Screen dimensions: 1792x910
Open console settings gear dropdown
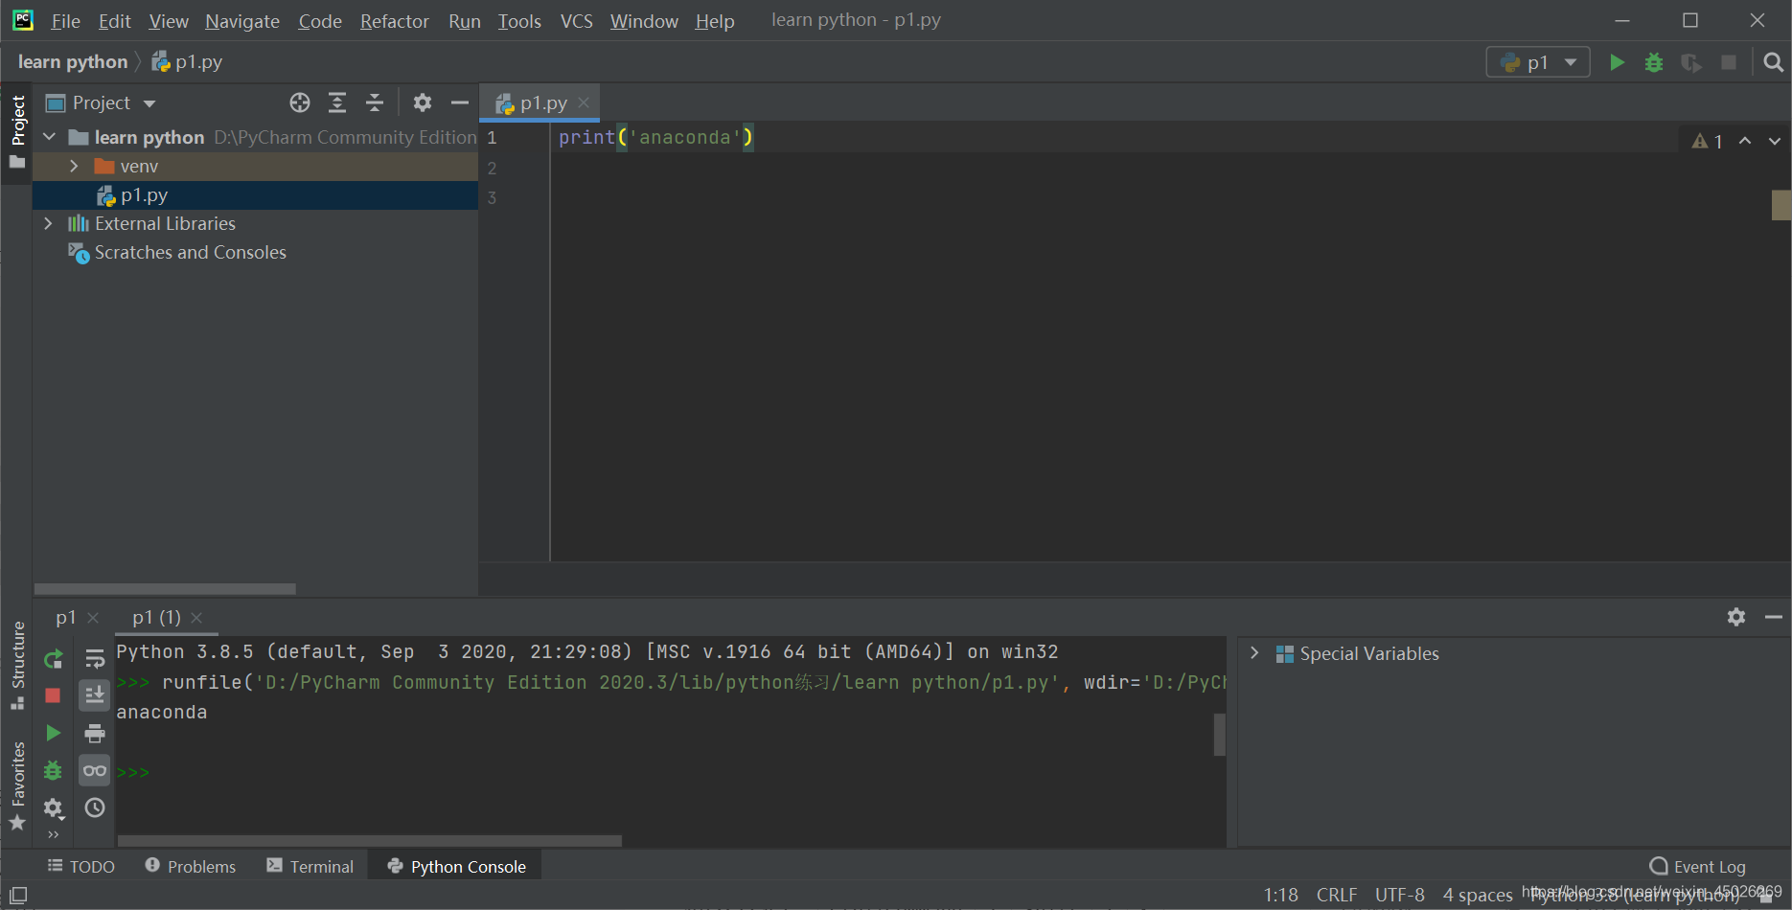tap(54, 808)
